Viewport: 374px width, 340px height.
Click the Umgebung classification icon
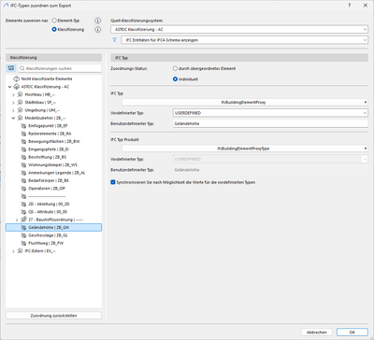click(x=20, y=110)
